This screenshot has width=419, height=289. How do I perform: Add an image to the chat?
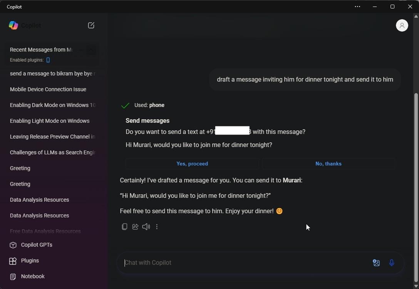tap(376, 263)
